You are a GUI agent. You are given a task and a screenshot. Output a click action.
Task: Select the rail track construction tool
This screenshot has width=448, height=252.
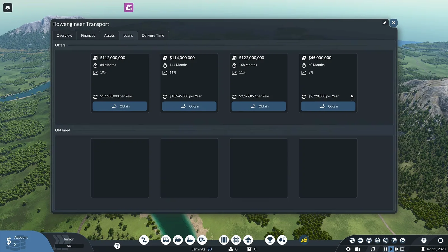(236, 240)
